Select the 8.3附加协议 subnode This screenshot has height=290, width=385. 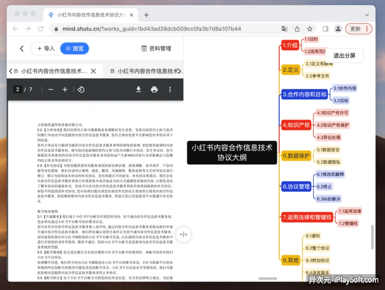[x=317, y=261]
